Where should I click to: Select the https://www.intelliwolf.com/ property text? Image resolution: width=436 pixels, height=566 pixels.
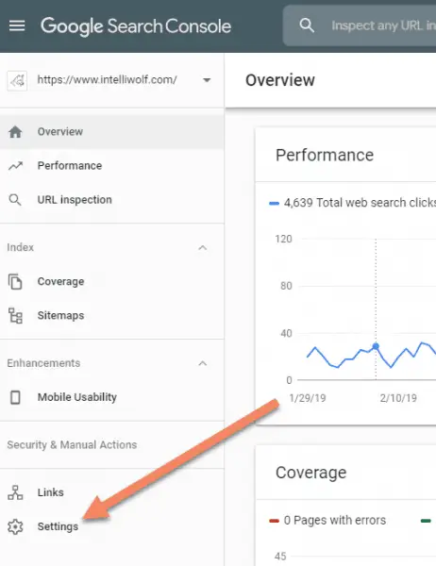(x=108, y=80)
